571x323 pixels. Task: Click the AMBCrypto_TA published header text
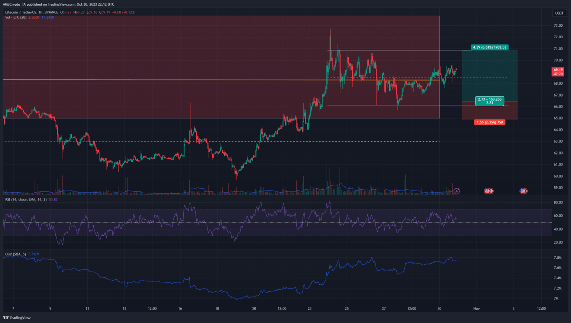(x=58, y=4)
